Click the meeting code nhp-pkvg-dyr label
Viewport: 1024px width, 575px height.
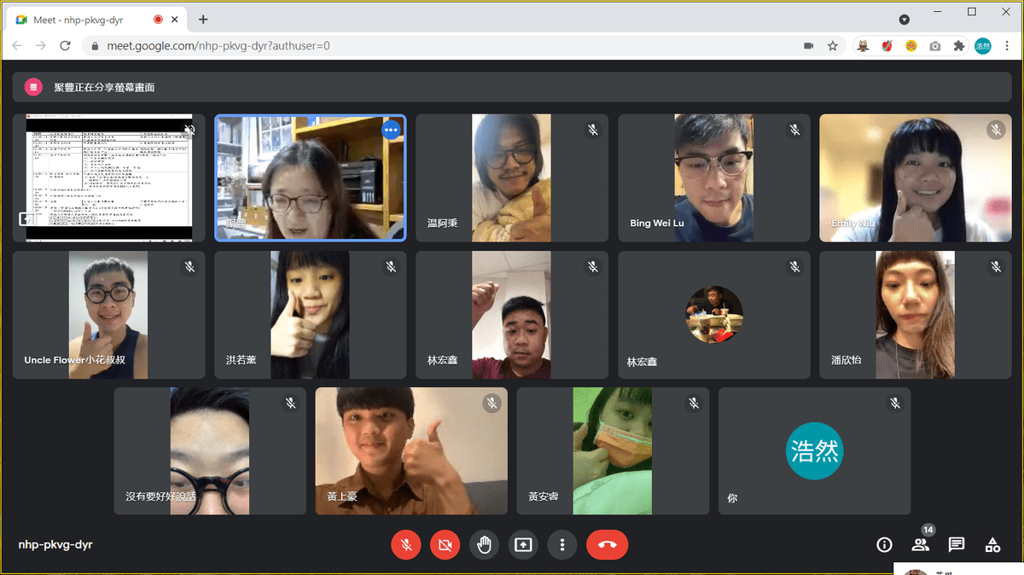[55, 544]
